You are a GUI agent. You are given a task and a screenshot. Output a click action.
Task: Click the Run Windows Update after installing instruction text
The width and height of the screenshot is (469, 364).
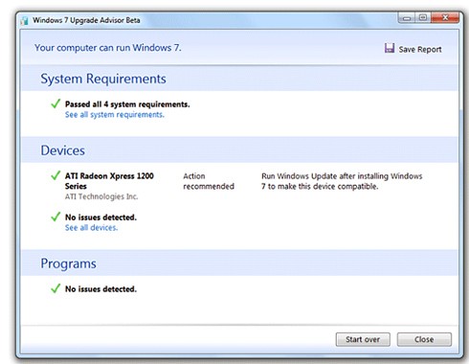[342, 181]
